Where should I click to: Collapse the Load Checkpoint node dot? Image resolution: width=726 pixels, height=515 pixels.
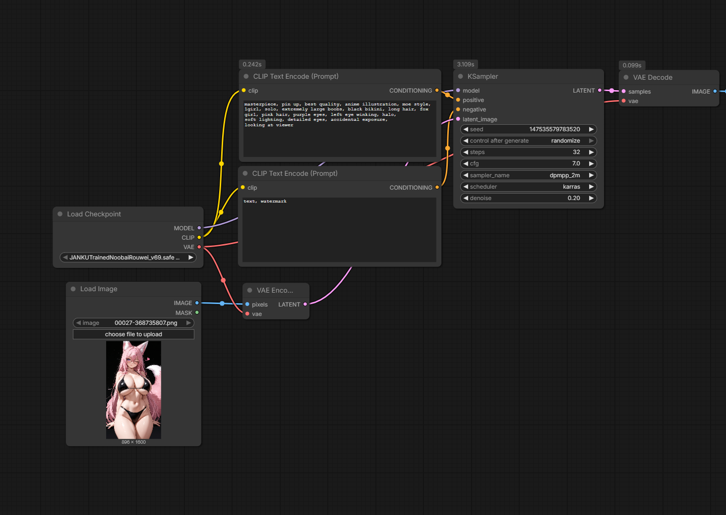(x=60, y=214)
